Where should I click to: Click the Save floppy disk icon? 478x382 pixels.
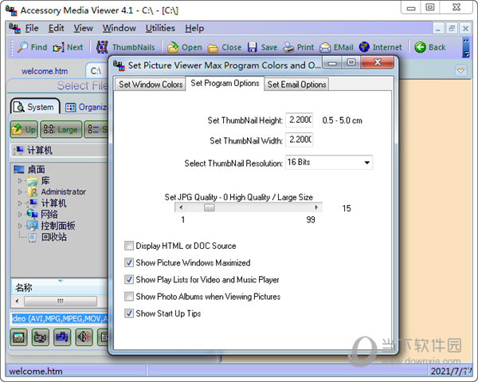coord(252,47)
